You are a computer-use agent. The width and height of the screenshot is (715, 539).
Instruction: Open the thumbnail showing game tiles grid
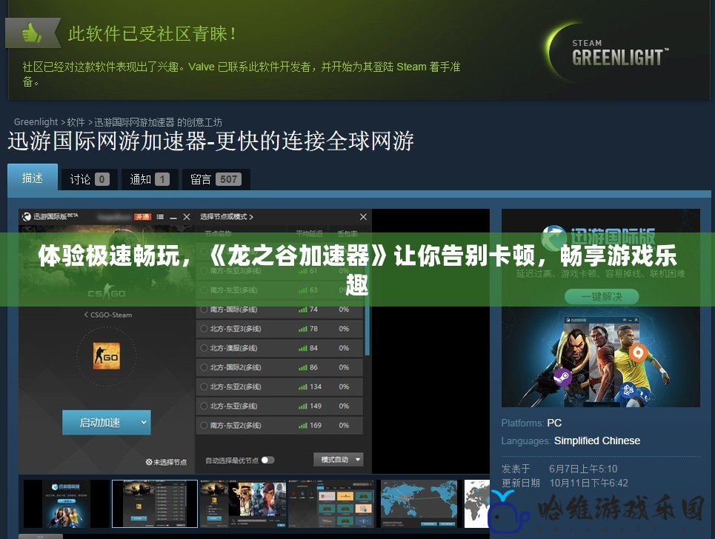point(331,503)
